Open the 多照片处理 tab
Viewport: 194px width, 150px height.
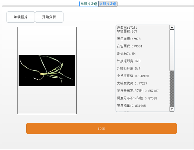[x=108, y=4]
